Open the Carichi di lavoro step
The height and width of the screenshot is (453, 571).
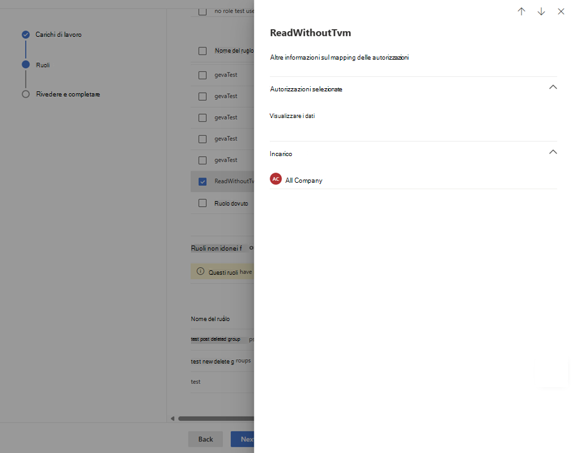pos(58,35)
